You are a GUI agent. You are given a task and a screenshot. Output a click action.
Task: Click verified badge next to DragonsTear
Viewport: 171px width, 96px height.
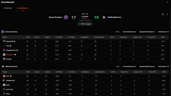(x=17, y=50)
